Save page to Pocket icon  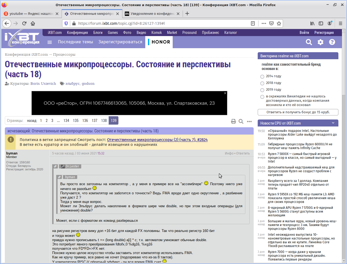[x=271, y=23]
